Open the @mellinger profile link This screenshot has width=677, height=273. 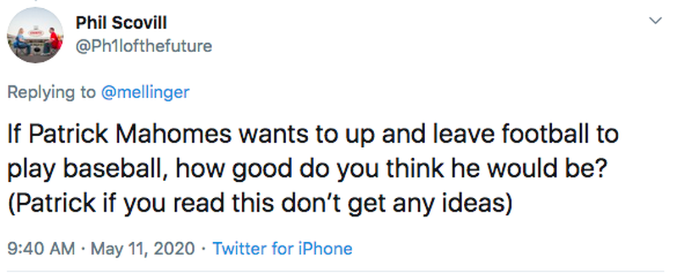tap(145, 92)
